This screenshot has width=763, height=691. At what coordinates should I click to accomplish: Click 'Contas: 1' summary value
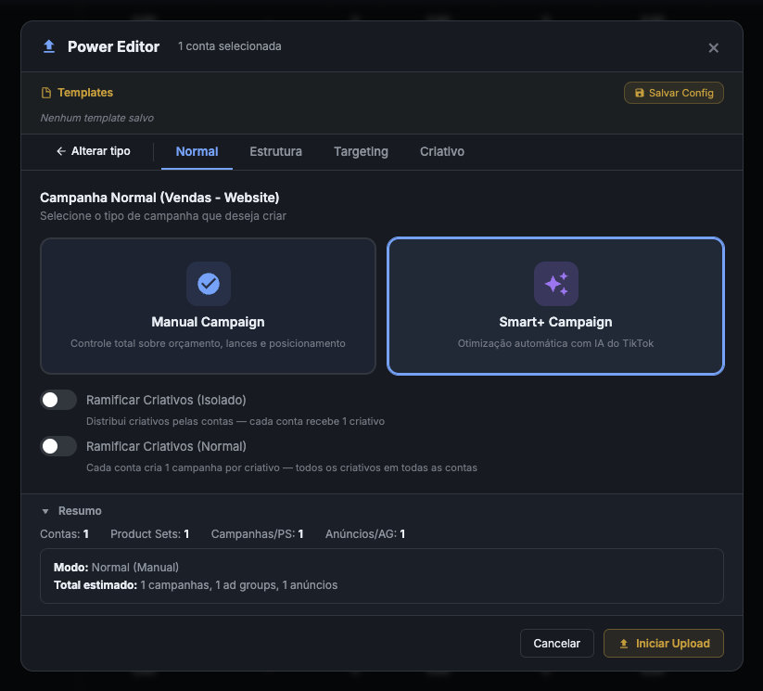64,534
